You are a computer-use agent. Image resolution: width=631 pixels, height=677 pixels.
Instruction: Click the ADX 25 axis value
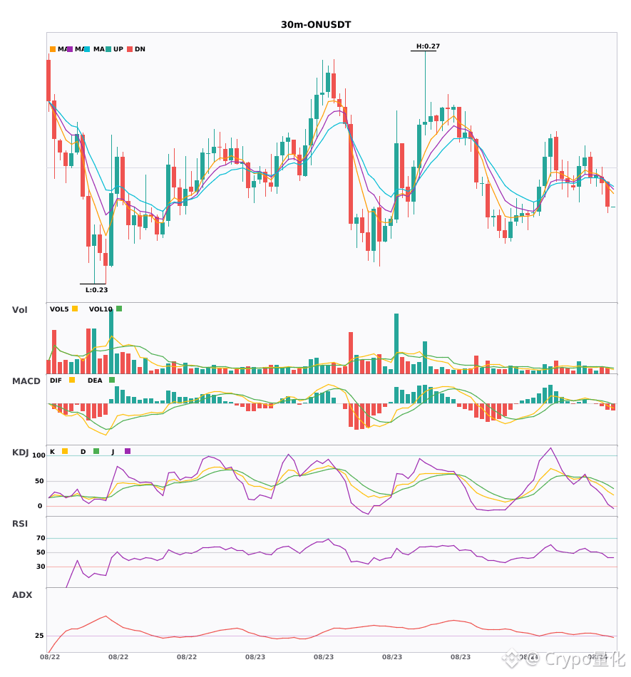[39, 636]
